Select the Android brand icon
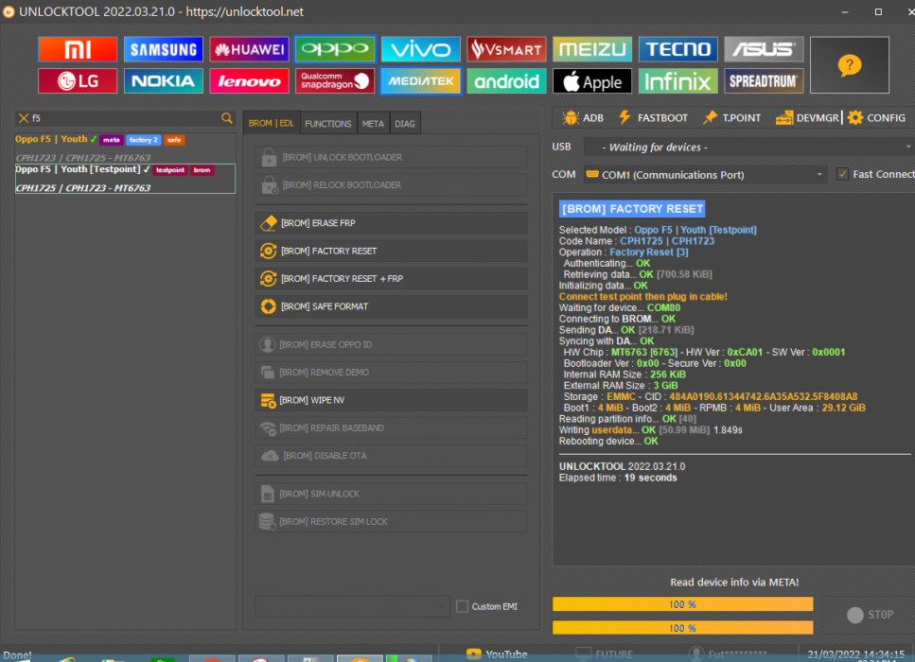Viewport: 915px width, 662px height. [506, 81]
